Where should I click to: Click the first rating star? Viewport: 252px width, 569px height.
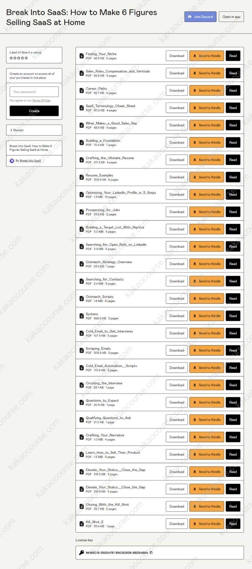[x=11, y=58]
